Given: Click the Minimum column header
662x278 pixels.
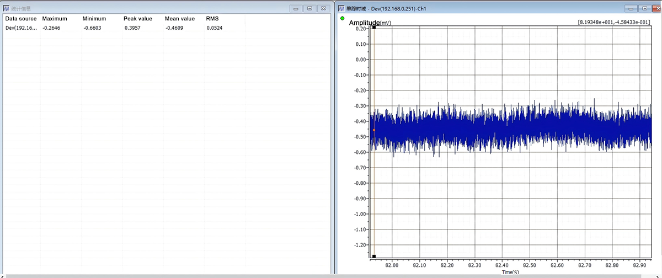Looking at the screenshot, I should 94,19.
